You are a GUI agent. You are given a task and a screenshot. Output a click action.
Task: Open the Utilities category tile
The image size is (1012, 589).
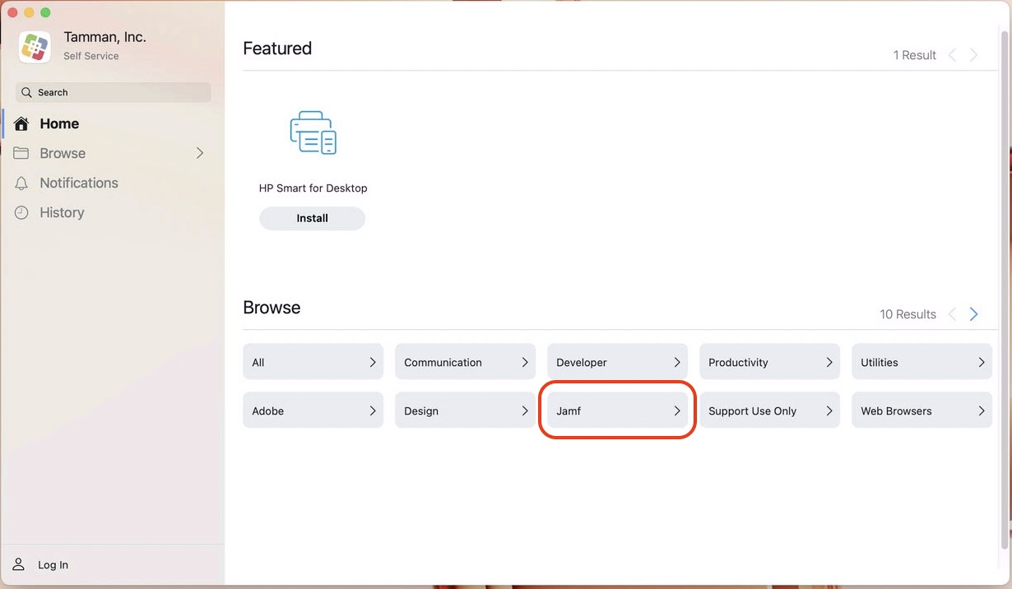(922, 362)
